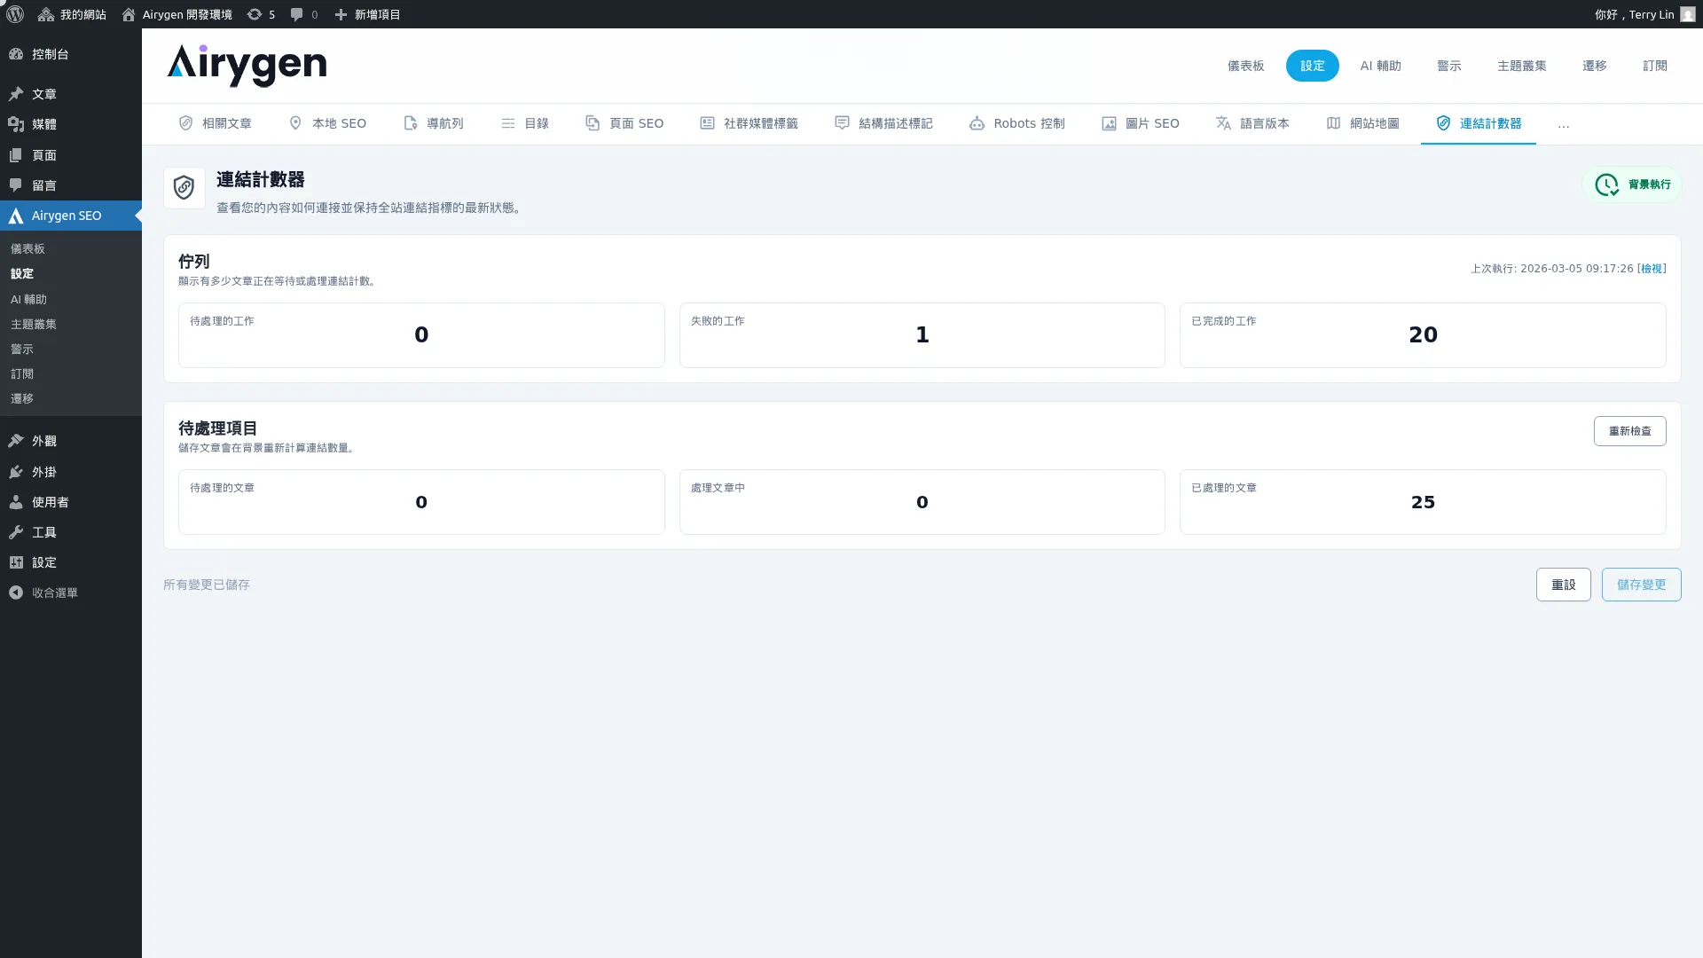Open 主題叢集 in sidebar submenu
The height and width of the screenshot is (958, 1703).
(34, 325)
